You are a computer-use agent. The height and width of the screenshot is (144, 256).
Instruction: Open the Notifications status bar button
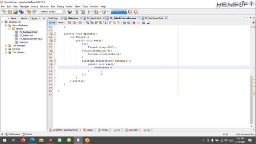click(12, 134)
